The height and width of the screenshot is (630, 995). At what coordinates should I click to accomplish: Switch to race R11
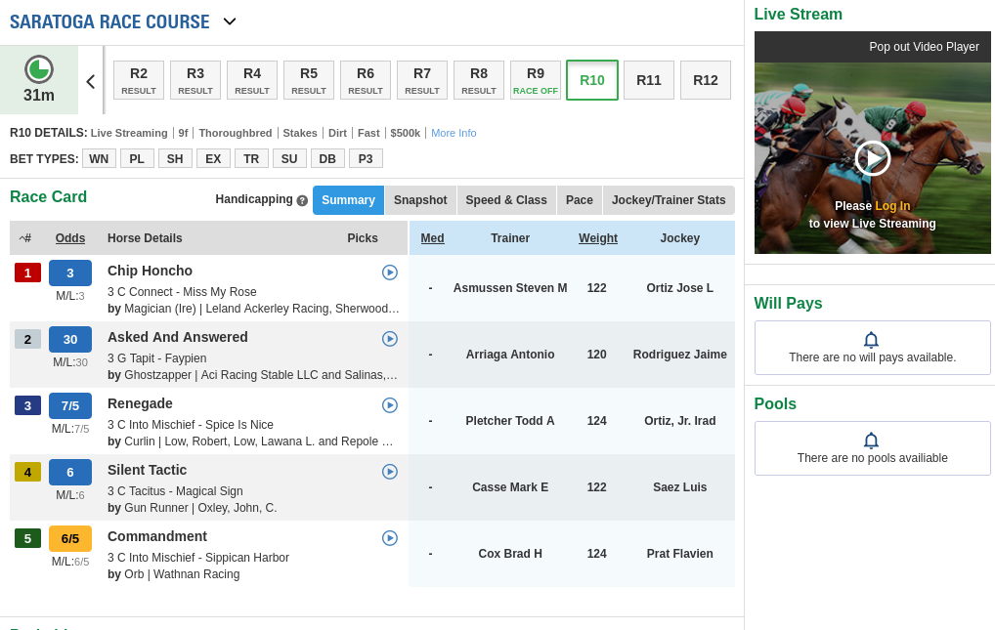click(x=649, y=80)
